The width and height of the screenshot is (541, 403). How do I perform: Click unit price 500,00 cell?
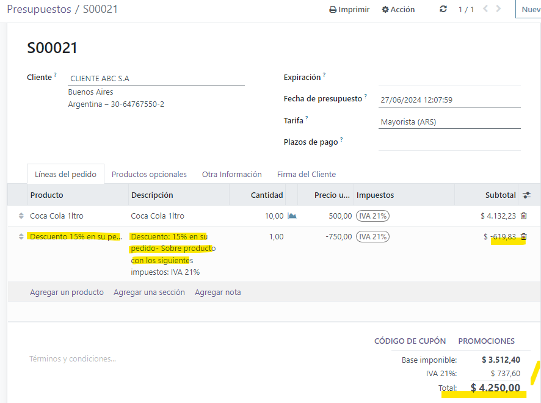click(x=340, y=216)
